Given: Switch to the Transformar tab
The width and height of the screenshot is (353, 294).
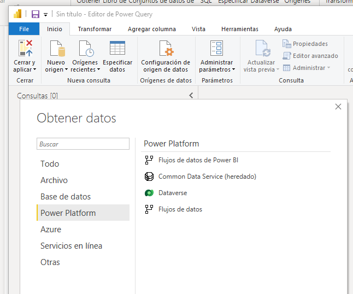Looking at the screenshot, I should pos(95,29).
